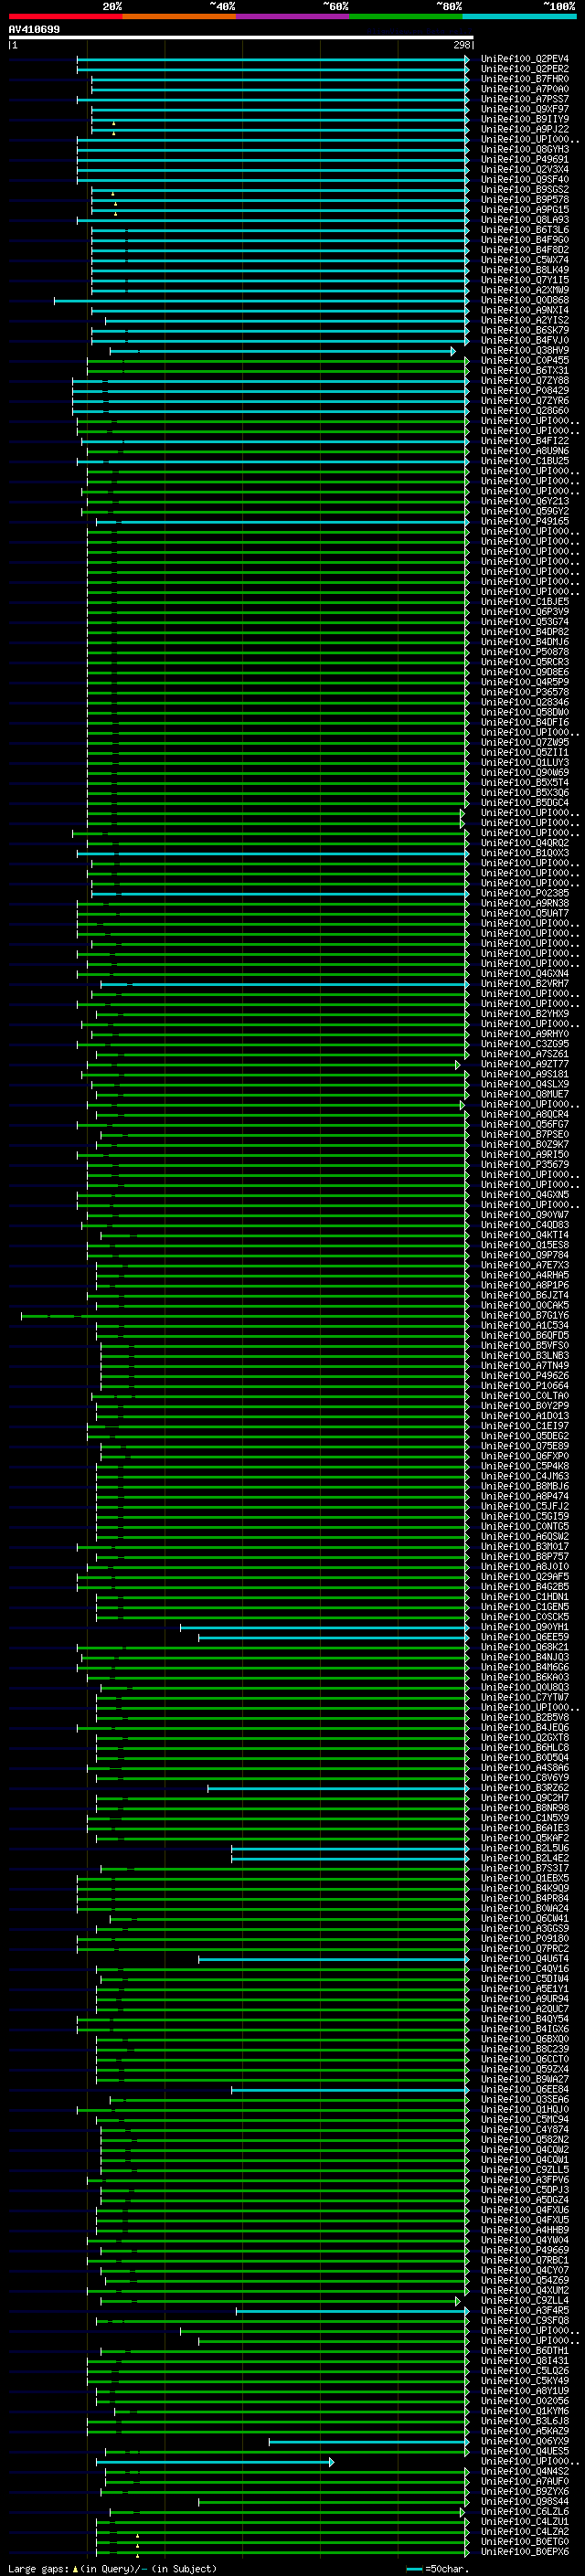
Task: Select the UniRef100_P49691 label
Action: (x=525, y=159)
